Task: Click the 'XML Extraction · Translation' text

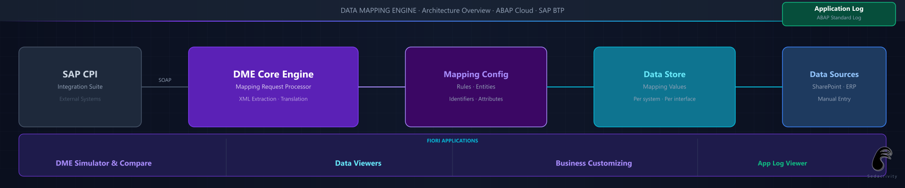Action: 273,99
